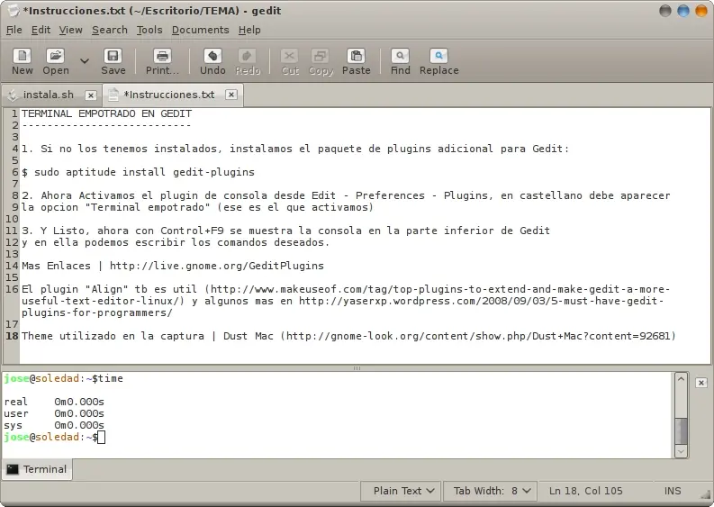
Task: Expand recent files arrow next to Open
Action: (x=85, y=60)
